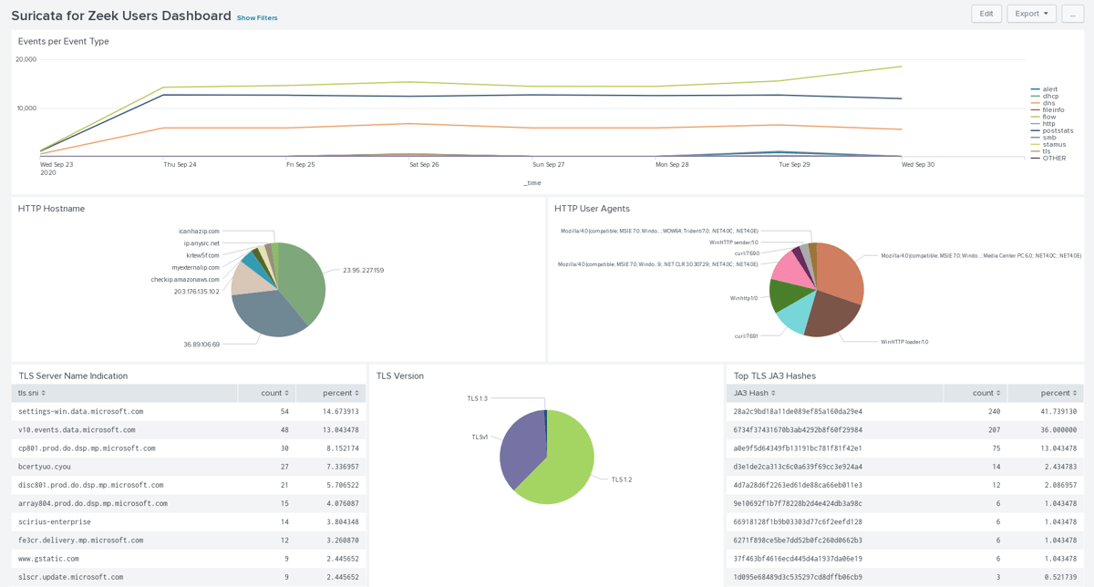Screen dimensions: 1094x587
Task: Sort JA3 Hashes percent column
Action: click(1048, 393)
